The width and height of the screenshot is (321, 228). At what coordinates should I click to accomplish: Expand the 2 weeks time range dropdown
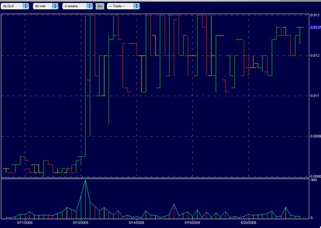[78, 6]
